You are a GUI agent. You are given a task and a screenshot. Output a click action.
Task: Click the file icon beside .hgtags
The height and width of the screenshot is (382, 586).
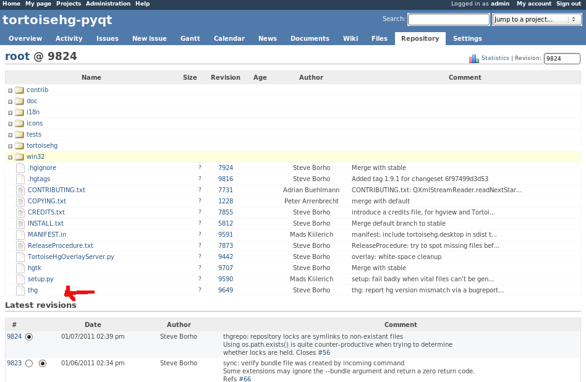click(20, 179)
